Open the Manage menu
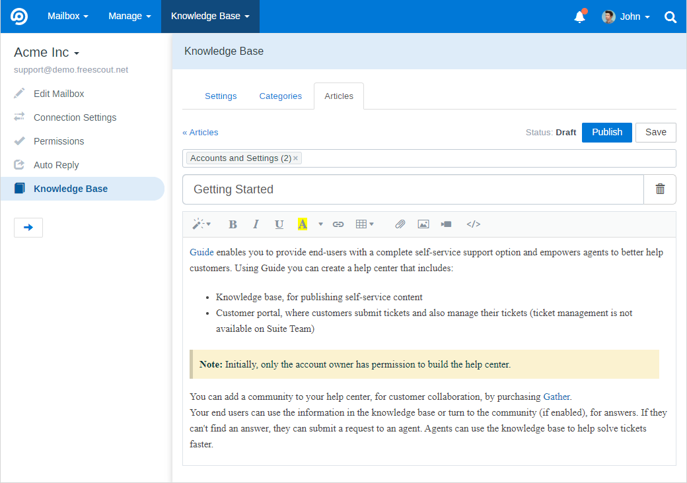This screenshot has width=687, height=483. (x=129, y=16)
